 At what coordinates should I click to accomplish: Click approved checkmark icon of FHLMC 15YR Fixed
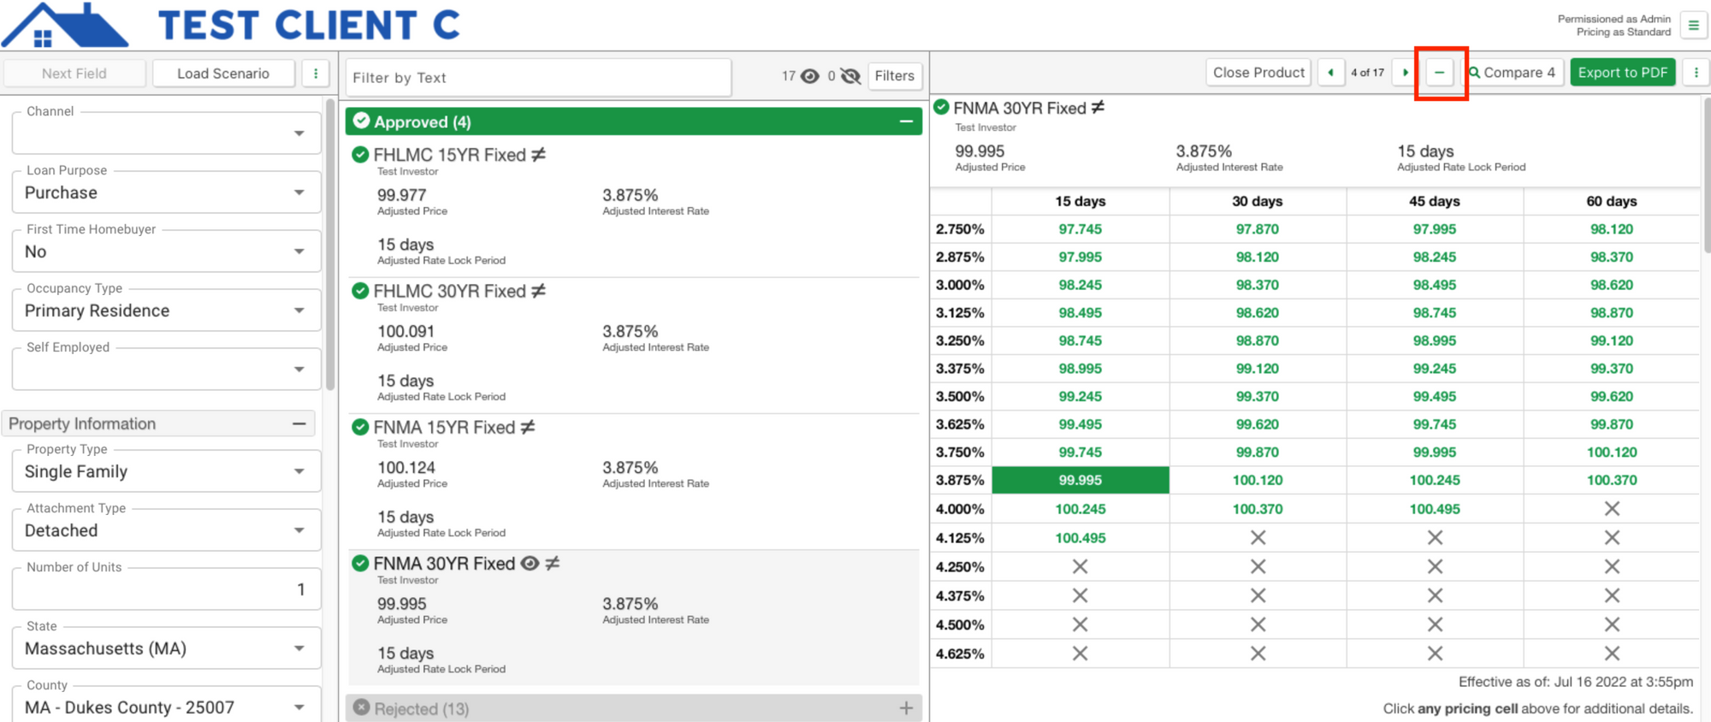360,155
